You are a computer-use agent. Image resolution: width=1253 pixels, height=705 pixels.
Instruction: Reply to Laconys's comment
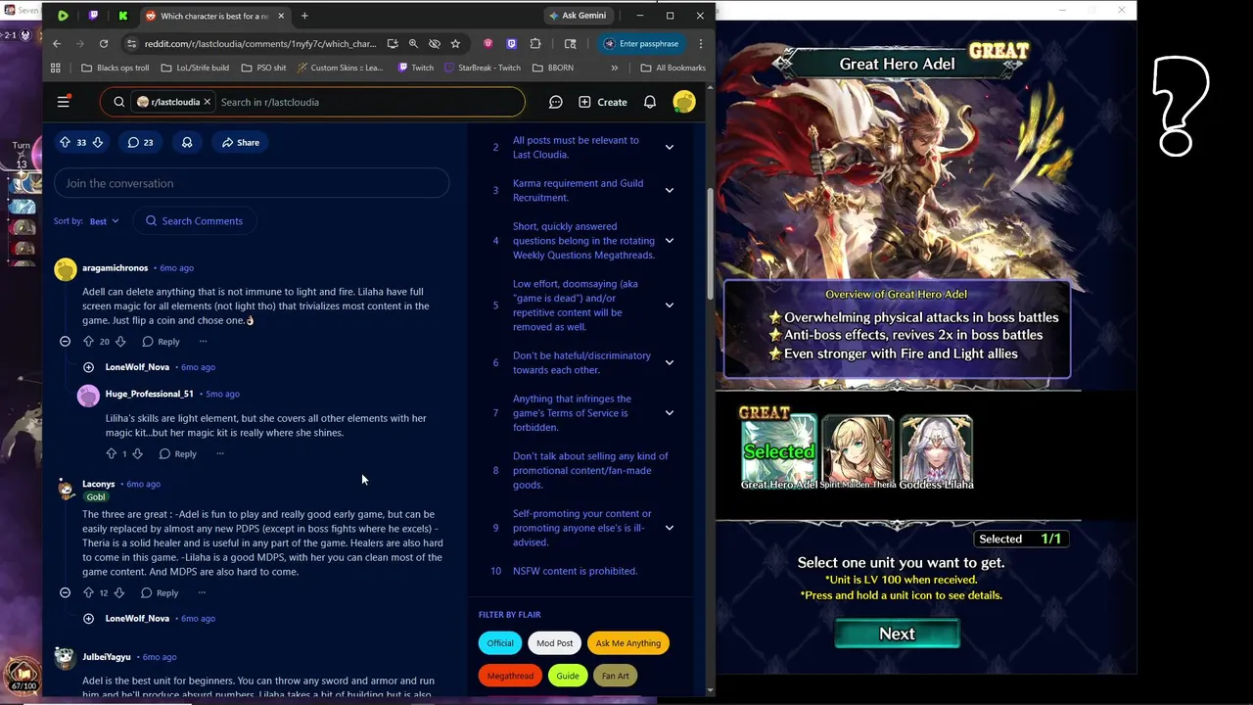pos(160,592)
